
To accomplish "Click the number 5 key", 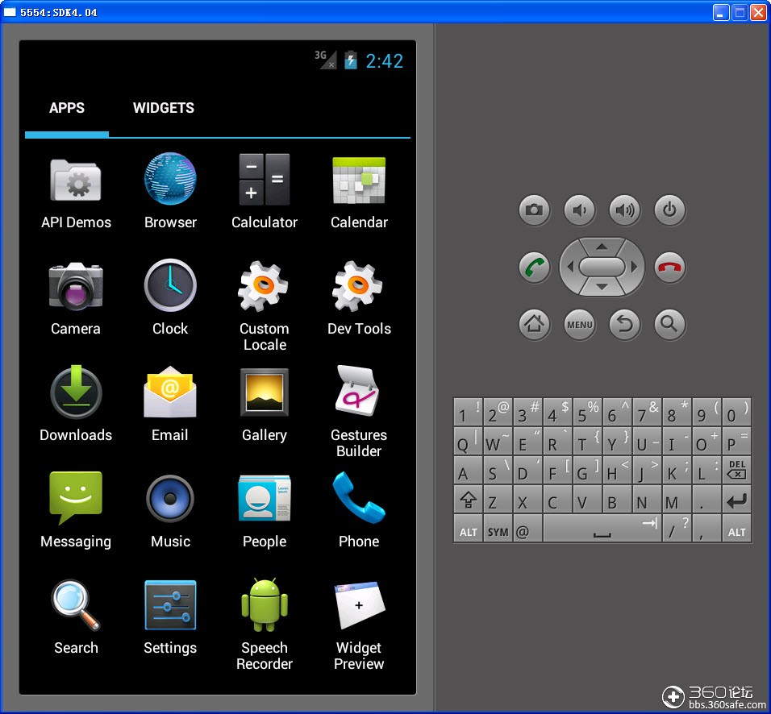I will 587,412.
